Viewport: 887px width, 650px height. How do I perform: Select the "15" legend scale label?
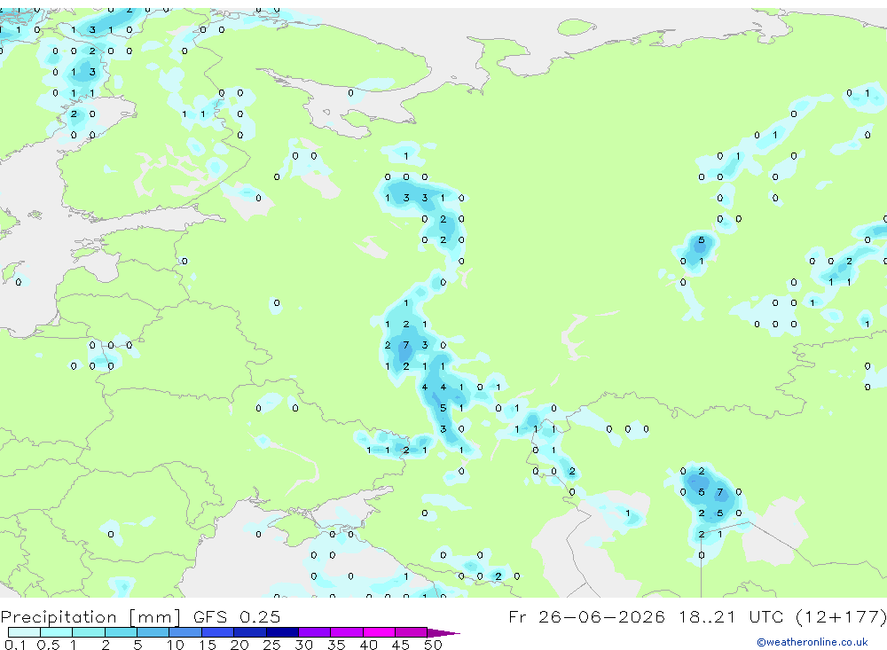tap(208, 645)
